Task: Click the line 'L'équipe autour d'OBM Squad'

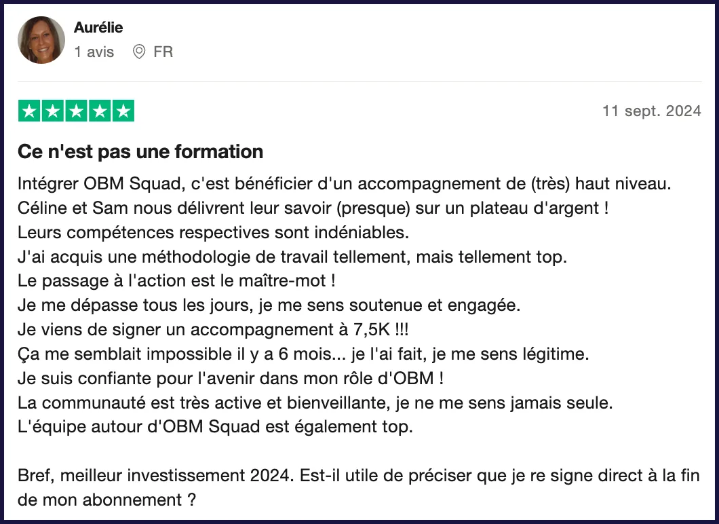Action: 215,427
